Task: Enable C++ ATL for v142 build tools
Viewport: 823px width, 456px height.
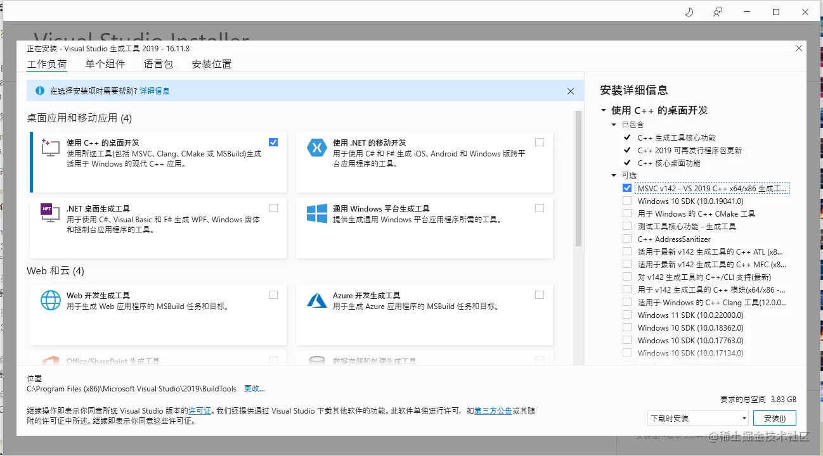Action: coord(627,251)
